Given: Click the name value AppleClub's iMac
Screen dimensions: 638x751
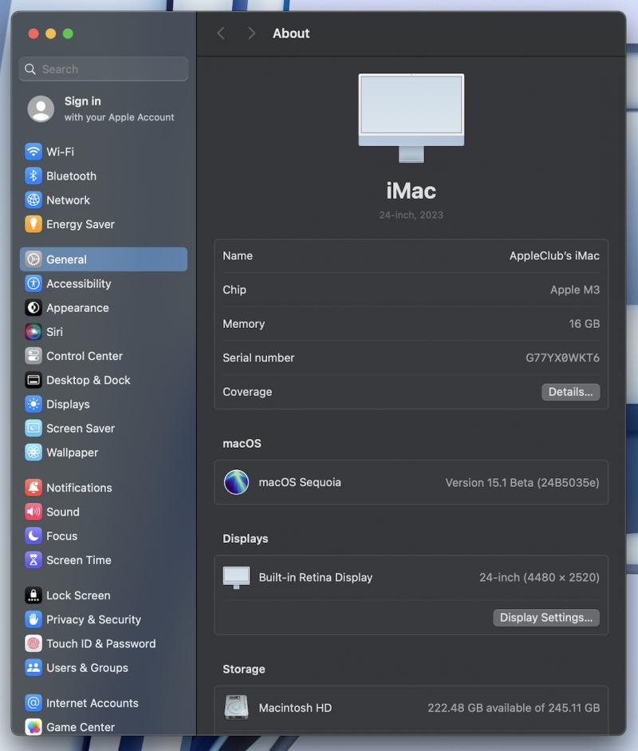Looking at the screenshot, I should pyautogui.click(x=554, y=255).
